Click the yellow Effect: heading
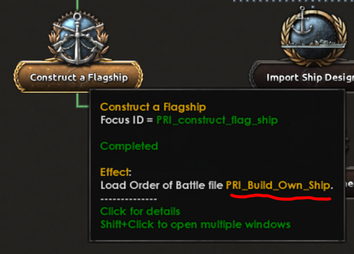This screenshot has height=254, width=354. [115, 172]
